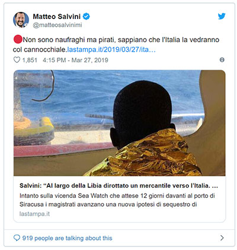Viewport: 237px width, 250px height.
Task: Click the blue verified badge
Action: (87, 17)
